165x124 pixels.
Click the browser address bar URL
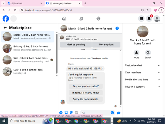click(49, 10)
